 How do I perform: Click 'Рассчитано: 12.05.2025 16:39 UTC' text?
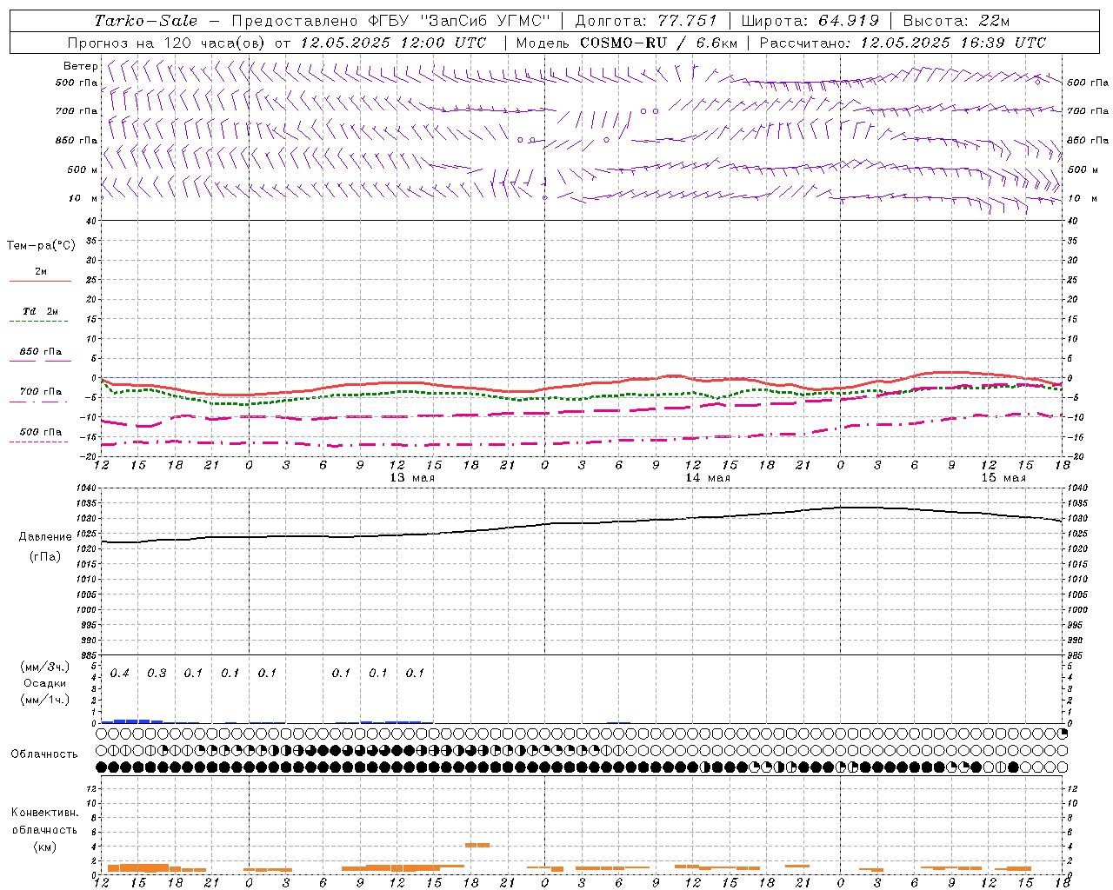coord(903,43)
